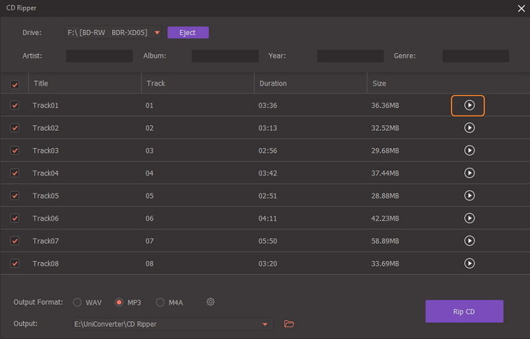The image size is (530, 339).
Task: Click the F:\ [BD-RW BDR-XD05] drive name
Action: point(107,32)
